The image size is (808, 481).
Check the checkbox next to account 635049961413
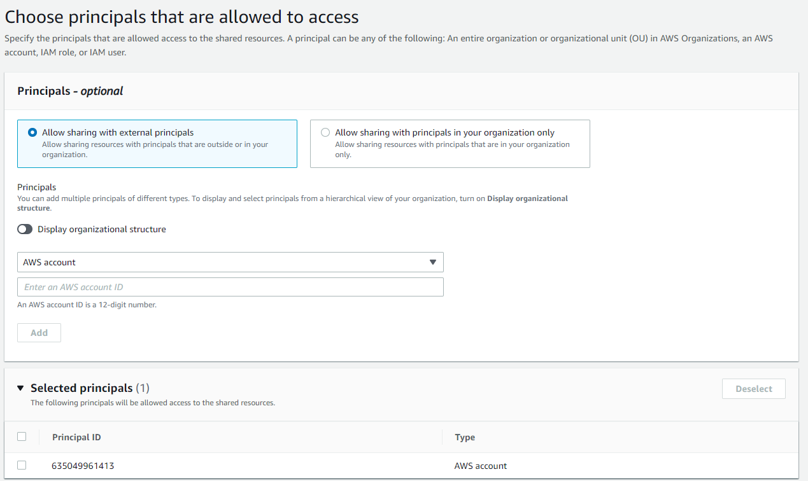[x=22, y=465]
